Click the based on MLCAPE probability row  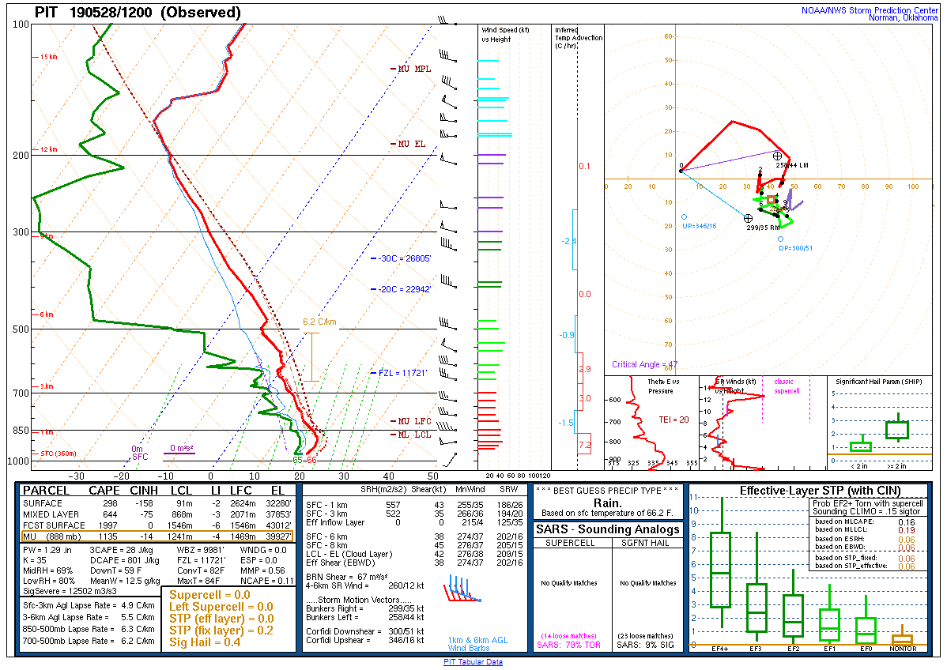[865, 522]
